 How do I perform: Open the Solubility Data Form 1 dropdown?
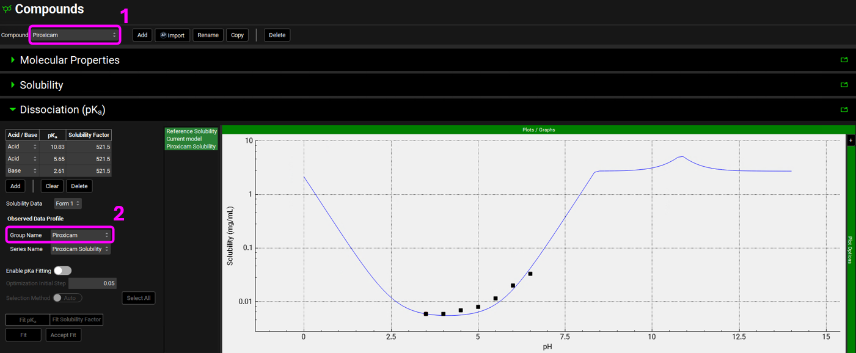click(x=68, y=203)
